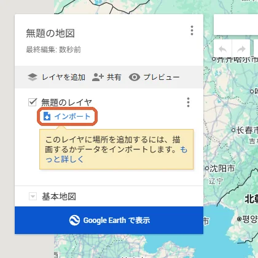Viewport: 258px width, 258px height.
Task: Click 沈阳市 city label on map
Action: click(x=222, y=168)
